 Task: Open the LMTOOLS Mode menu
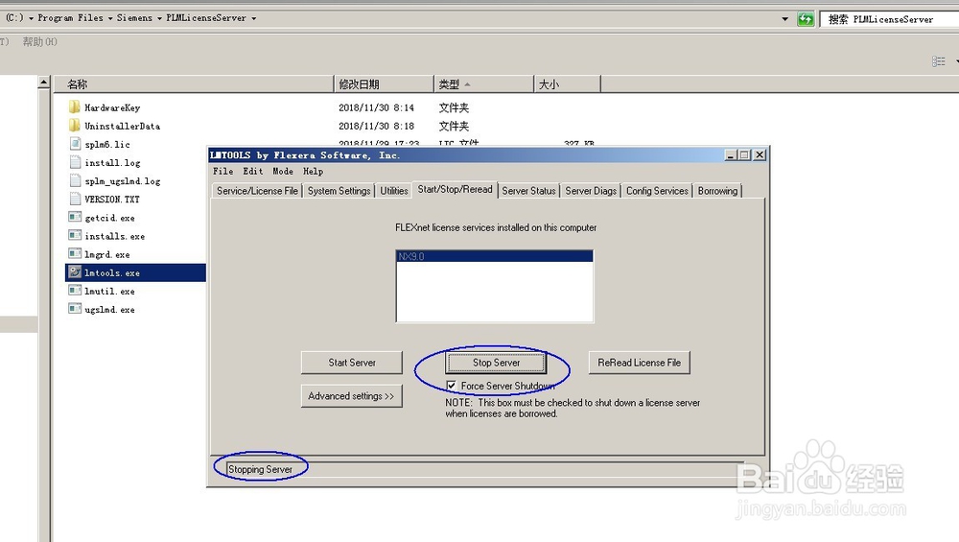tap(283, 172)
